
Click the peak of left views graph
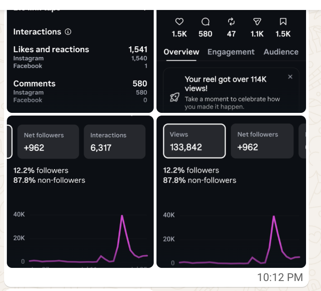(x=122, y=216)
